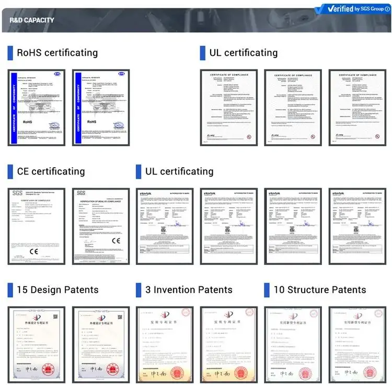Open the first structure patent certificate

[x=293, y=345]
